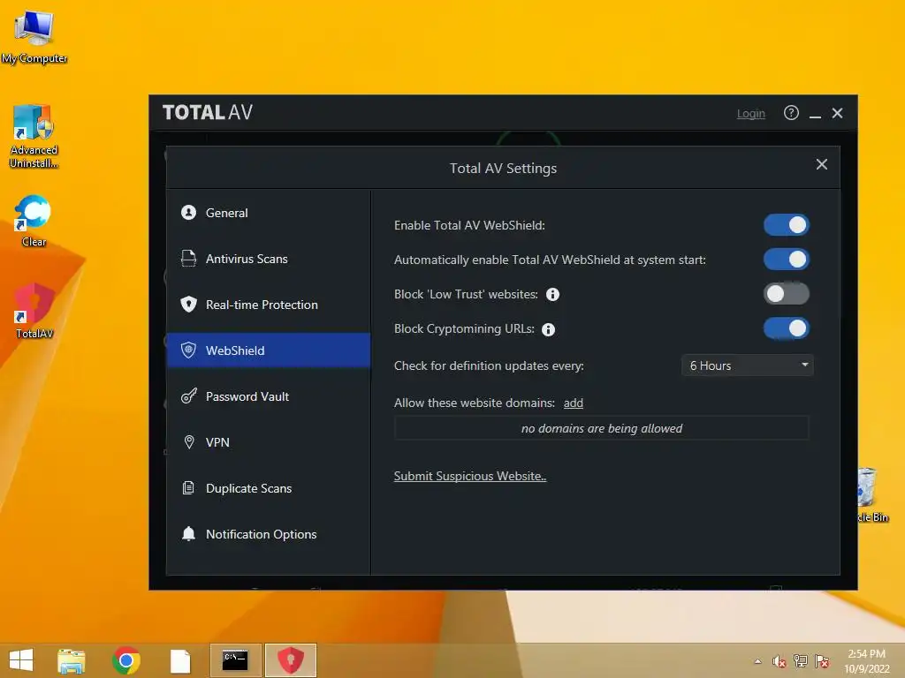
Task: Click the VPN location pin icon
Action: [189, 442]
